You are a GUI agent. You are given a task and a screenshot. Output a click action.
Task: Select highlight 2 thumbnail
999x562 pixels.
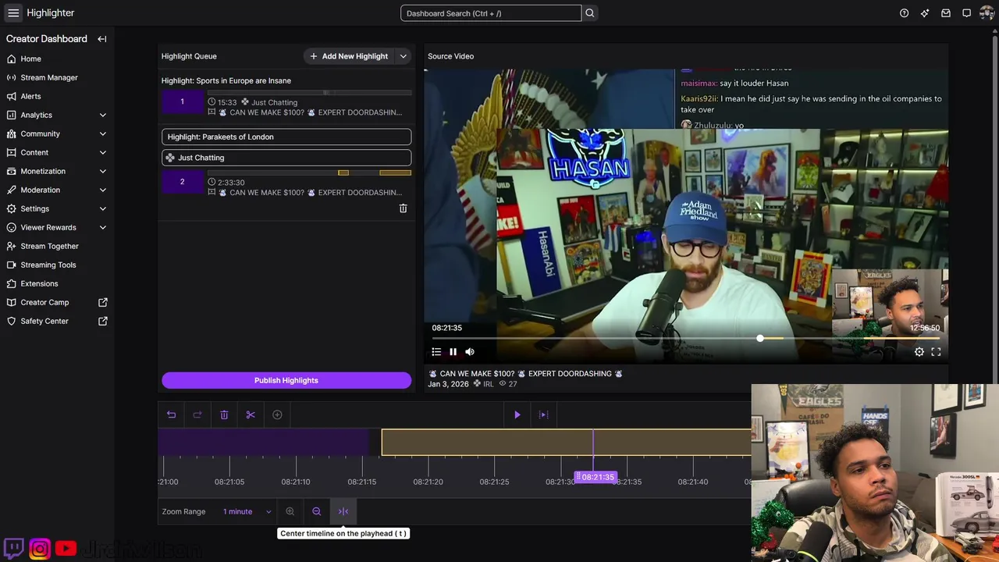182,182
